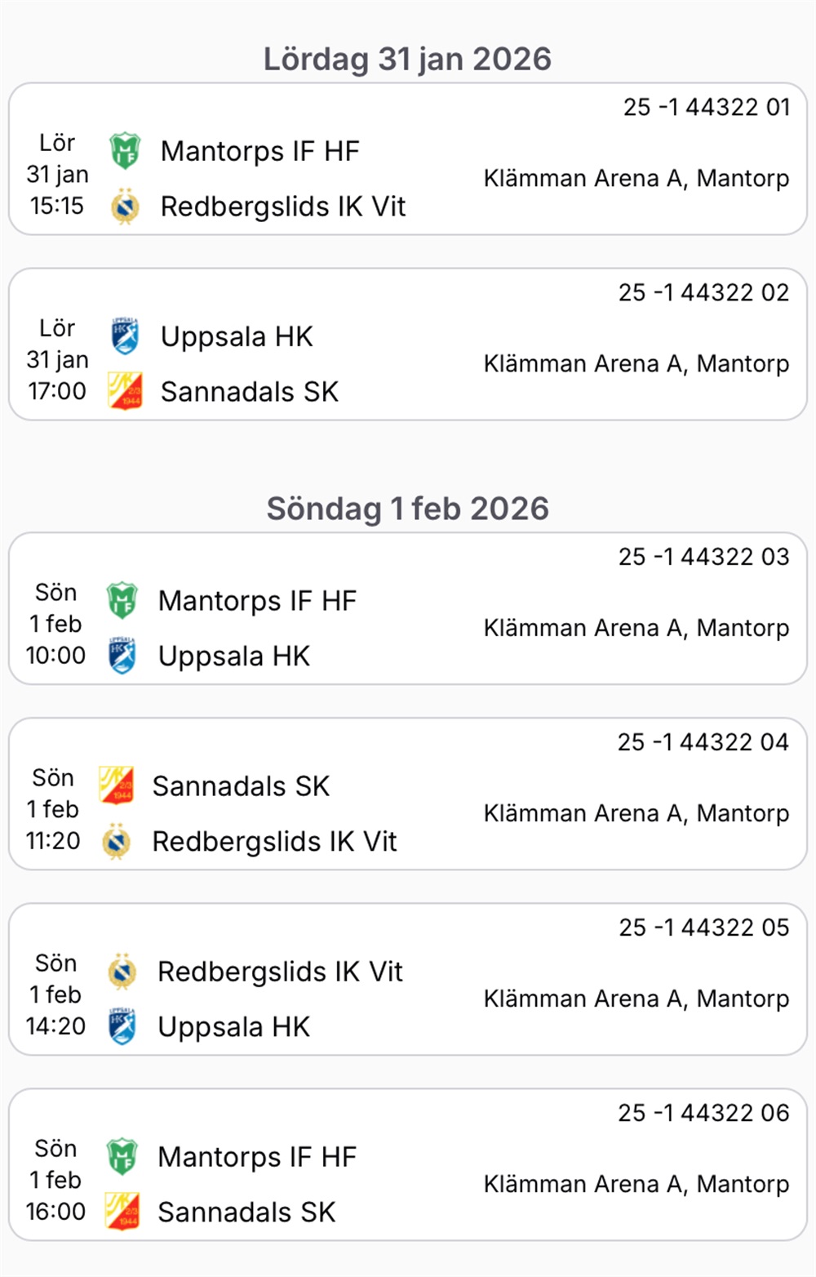Click Klämman Arena venue for match 05
This screenshot has width=816, height=1277.
point(636,999)
